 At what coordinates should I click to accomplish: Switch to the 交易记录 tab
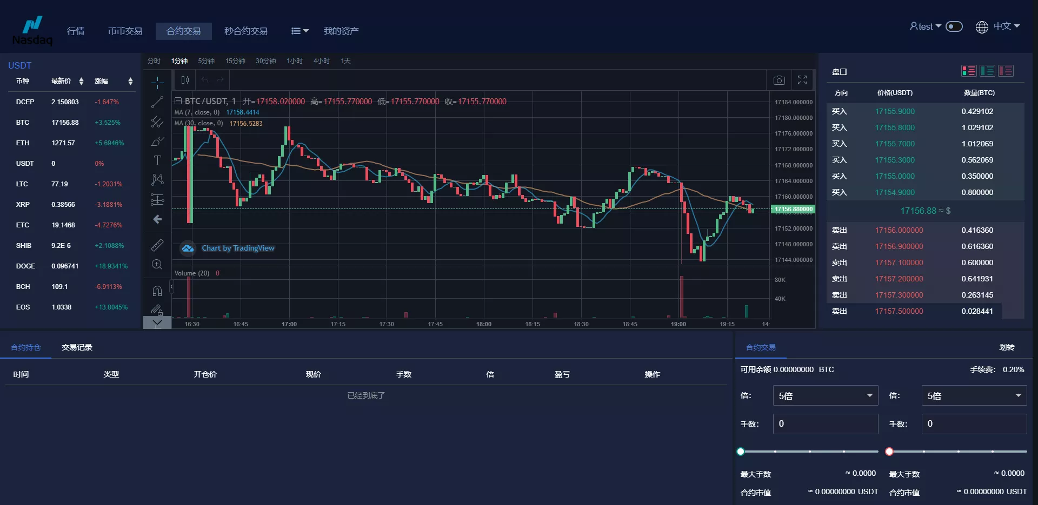[77, 347]
